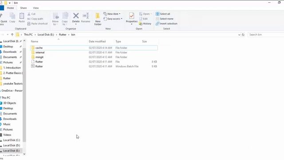Select the flutter Windows Batch File
This screenshot has width=284, height=160.
pos(94,66)
